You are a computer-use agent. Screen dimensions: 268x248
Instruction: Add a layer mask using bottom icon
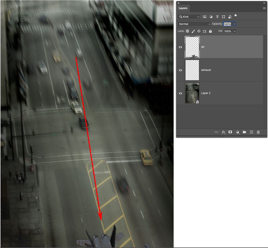click(230, 132)
